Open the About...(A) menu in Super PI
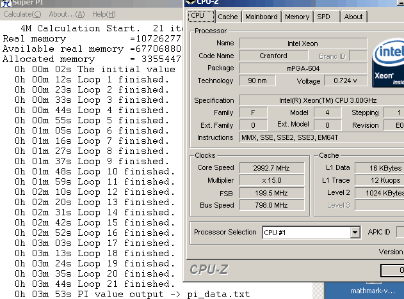404x299 pixels. (67, 14)
